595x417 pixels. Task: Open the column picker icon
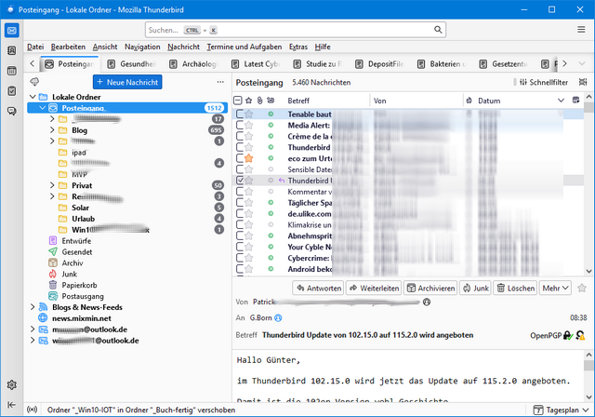coord(575,101)
